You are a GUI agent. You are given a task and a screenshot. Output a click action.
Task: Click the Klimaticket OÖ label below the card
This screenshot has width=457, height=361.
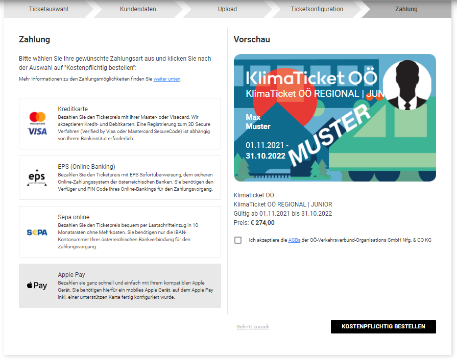pos(254,195)
